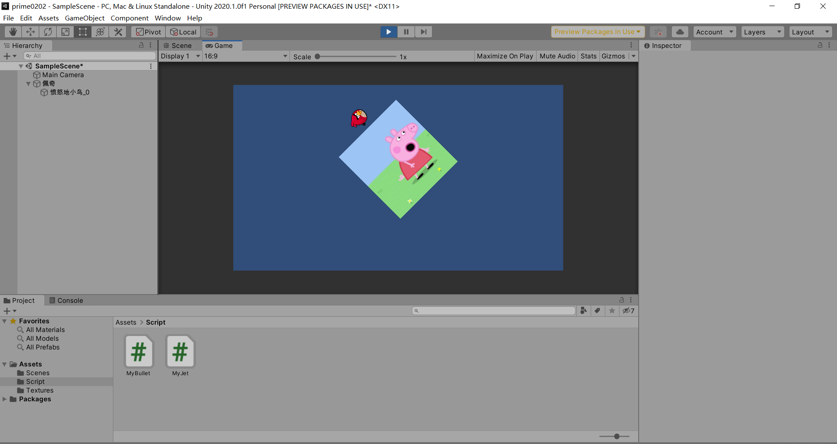This screenshot has width=837, height=444.
Task: Open the Project panel options menu
Action: 631,300
